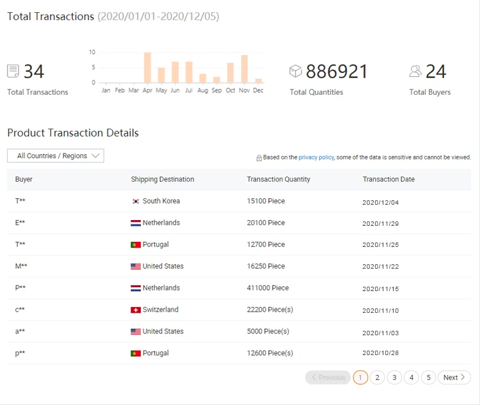The width and height of the screenshot is (480, 405).
Task: Click the United States flag for M** buyer
Action: point(136,266)
